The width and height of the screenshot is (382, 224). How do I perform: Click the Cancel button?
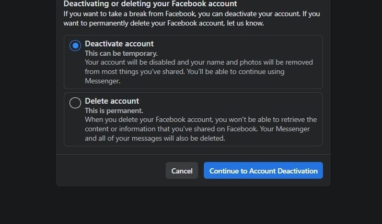click(182, 171)
